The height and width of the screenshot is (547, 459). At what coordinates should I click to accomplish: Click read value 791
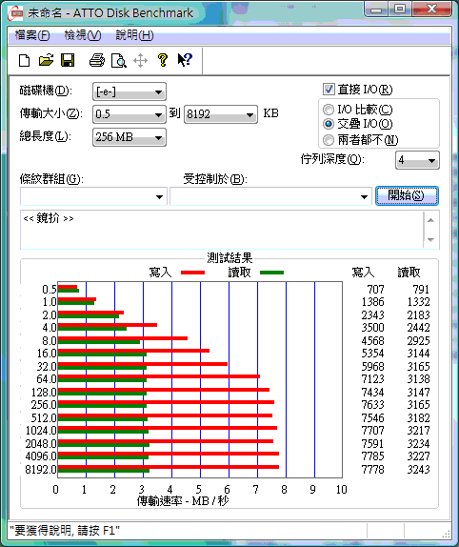[421, 290]
